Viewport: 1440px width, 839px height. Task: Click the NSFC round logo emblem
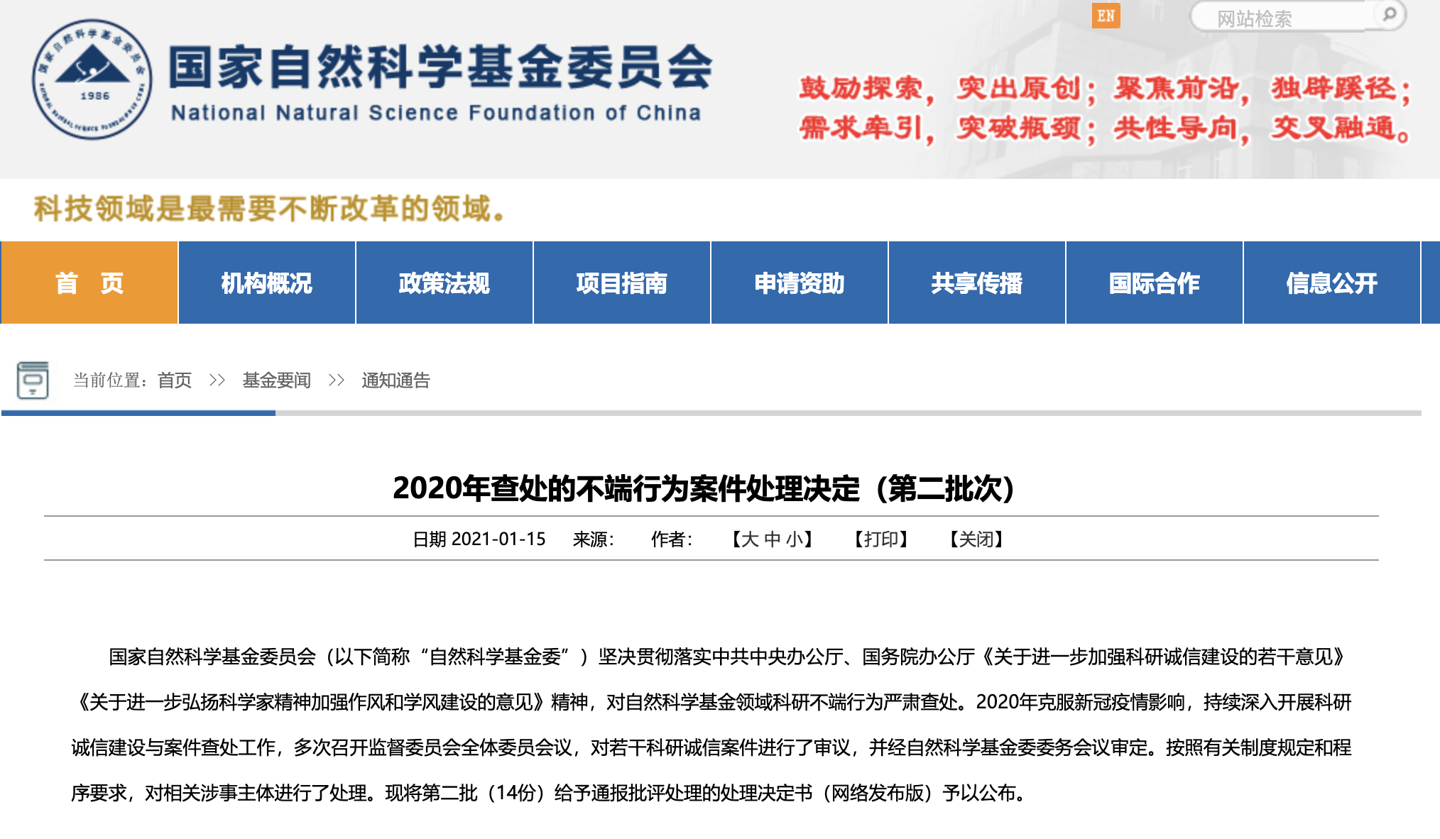point(92,79)
